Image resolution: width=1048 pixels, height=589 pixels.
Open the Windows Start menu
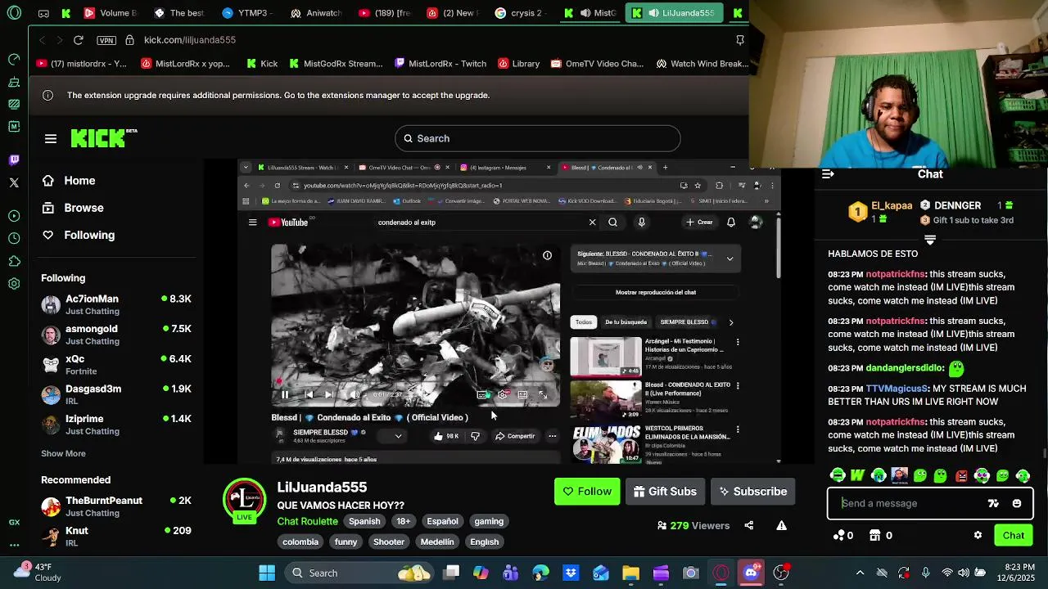[267, 573]
